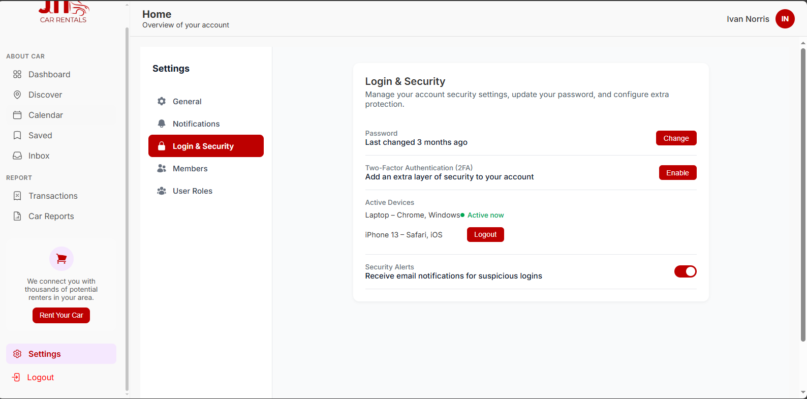
Task: Click the main page vertical scrollbar
Action: (x=803, y=195)
